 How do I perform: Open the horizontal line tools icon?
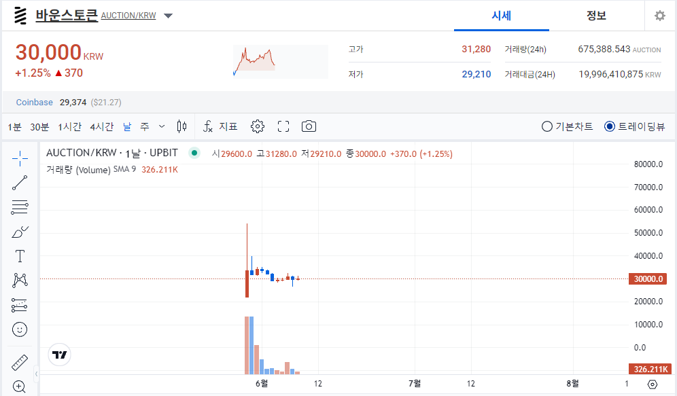click(19, 207)
